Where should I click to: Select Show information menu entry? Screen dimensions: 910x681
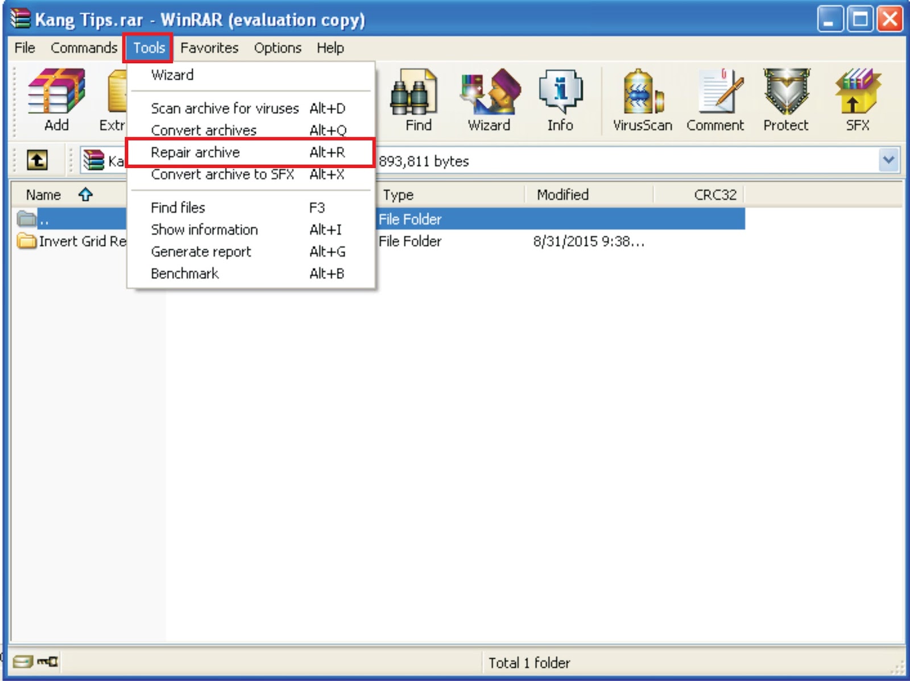coord(251,229)
